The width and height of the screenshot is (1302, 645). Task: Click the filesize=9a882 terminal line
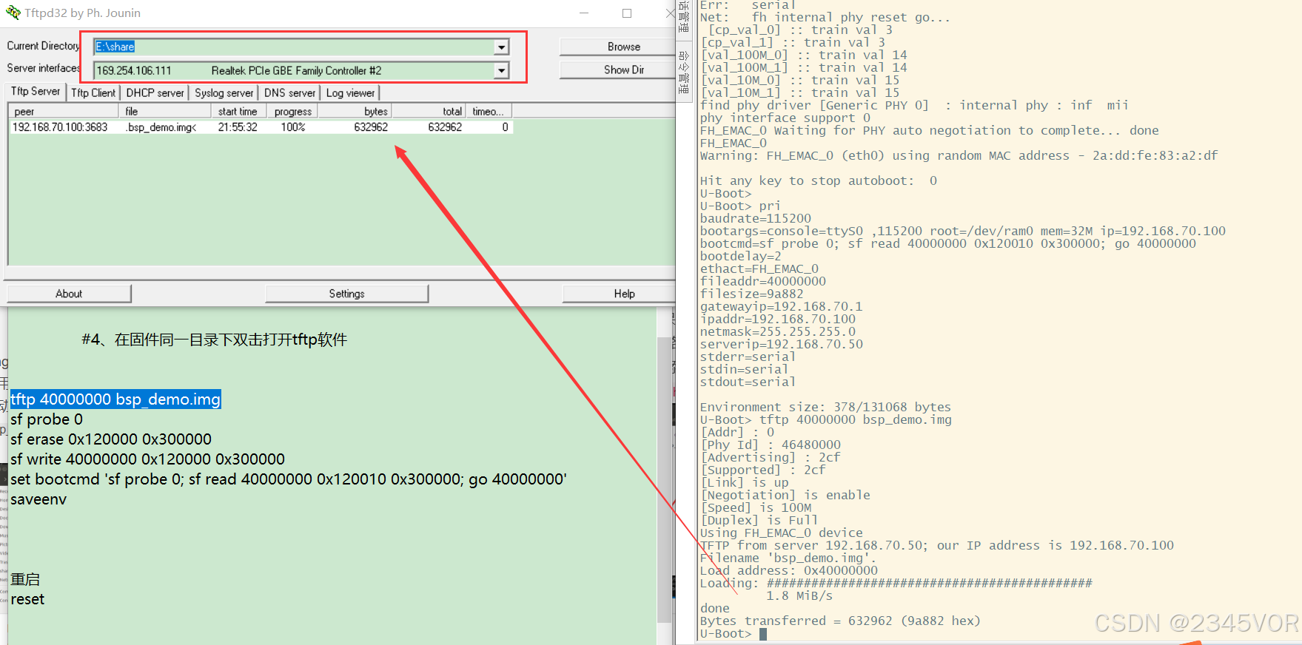click(x=751, y=294)
